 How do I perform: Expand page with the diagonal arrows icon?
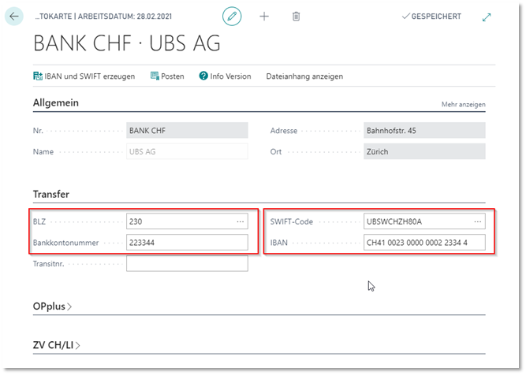pyautogui.click(x=487, y=17)
